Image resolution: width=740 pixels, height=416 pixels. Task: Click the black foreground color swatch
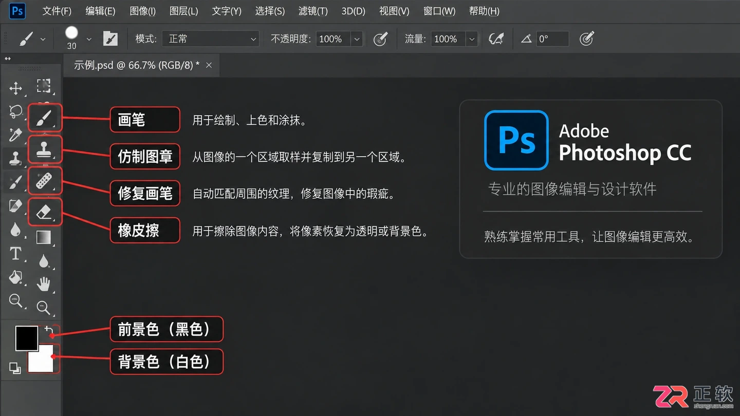[x=27, y=338]
